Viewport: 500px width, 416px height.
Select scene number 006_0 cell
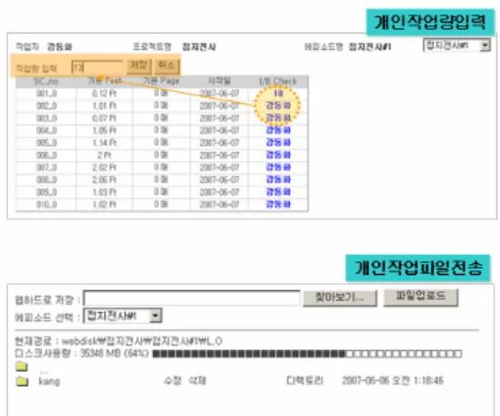(x=46, y=155)
